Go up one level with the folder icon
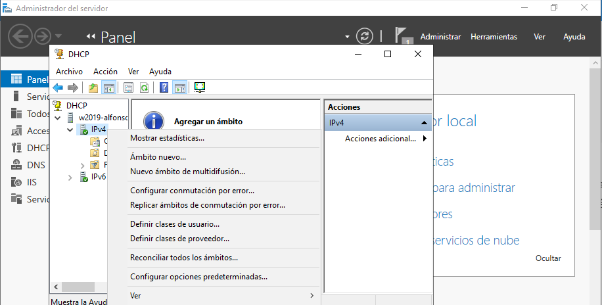Viewport: 602px width, 305px height. [93, 87]
